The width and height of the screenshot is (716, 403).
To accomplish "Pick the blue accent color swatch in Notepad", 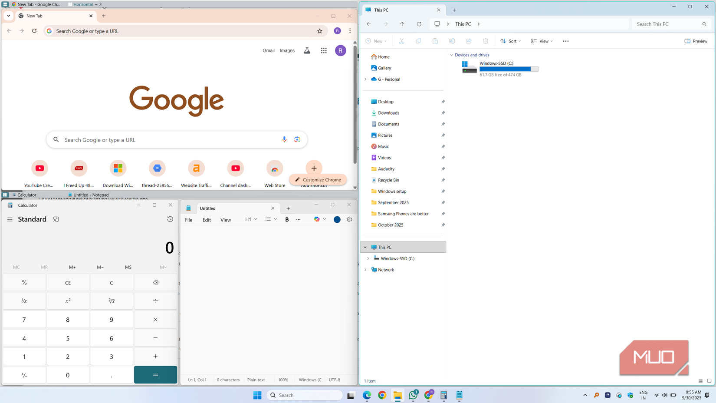I will (x=337, y=219).
